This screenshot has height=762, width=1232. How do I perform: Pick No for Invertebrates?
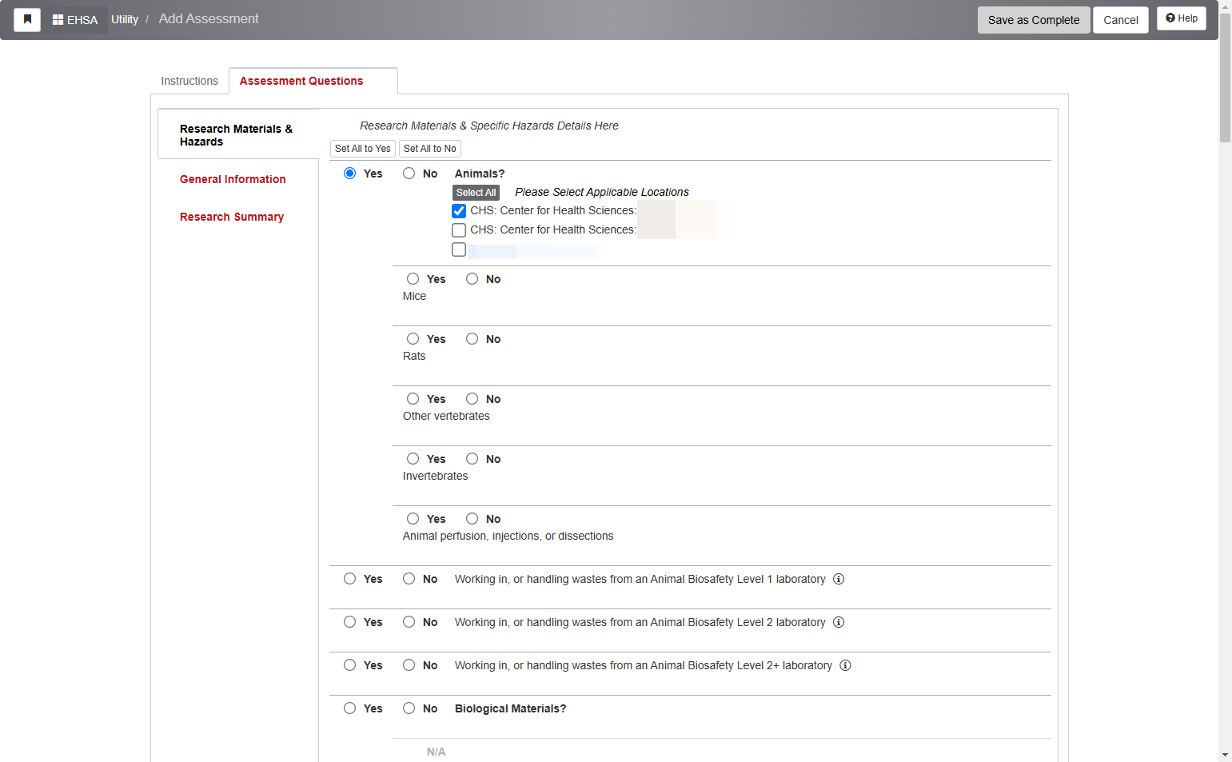click(472, 459)
